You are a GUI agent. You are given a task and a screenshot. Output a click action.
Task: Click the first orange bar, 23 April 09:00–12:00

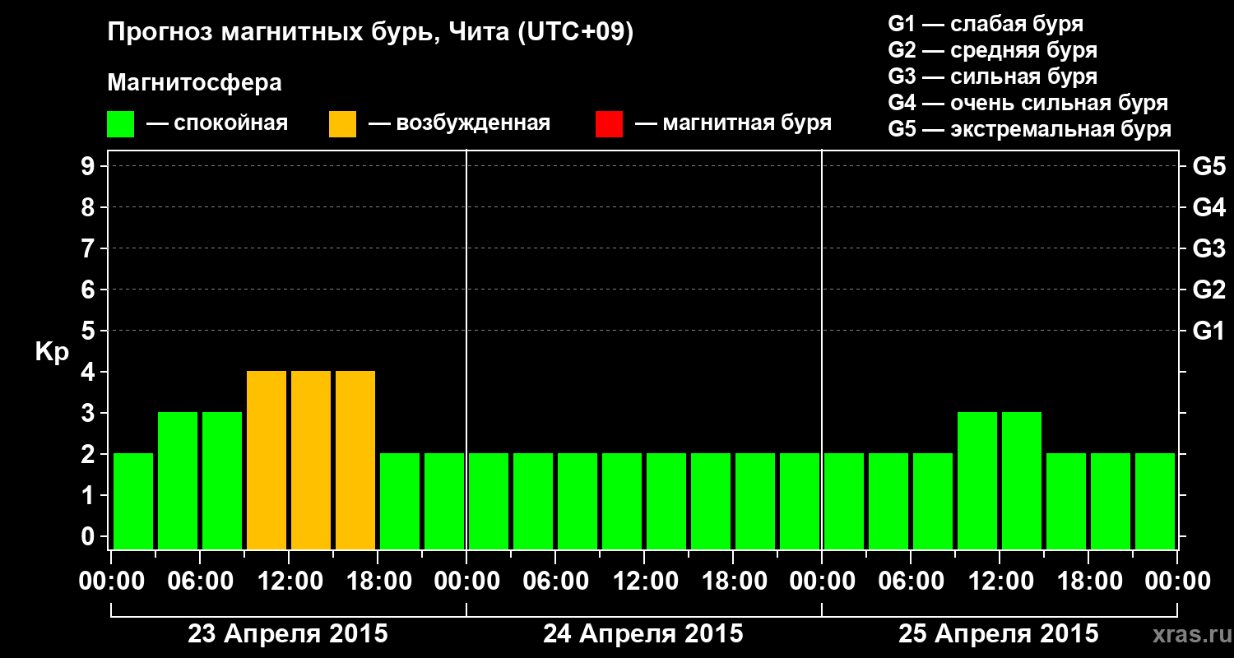click(267, 460)
